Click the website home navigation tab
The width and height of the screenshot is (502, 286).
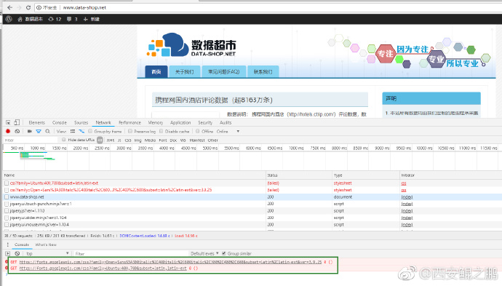coord(156,72)
